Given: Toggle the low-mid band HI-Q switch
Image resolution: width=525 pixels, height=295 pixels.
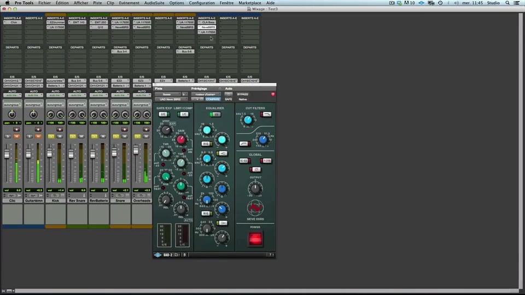Looking at the screenshot, I should coord(207,214).
